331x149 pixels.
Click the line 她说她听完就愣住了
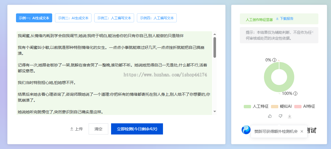[x=60, y=112]
